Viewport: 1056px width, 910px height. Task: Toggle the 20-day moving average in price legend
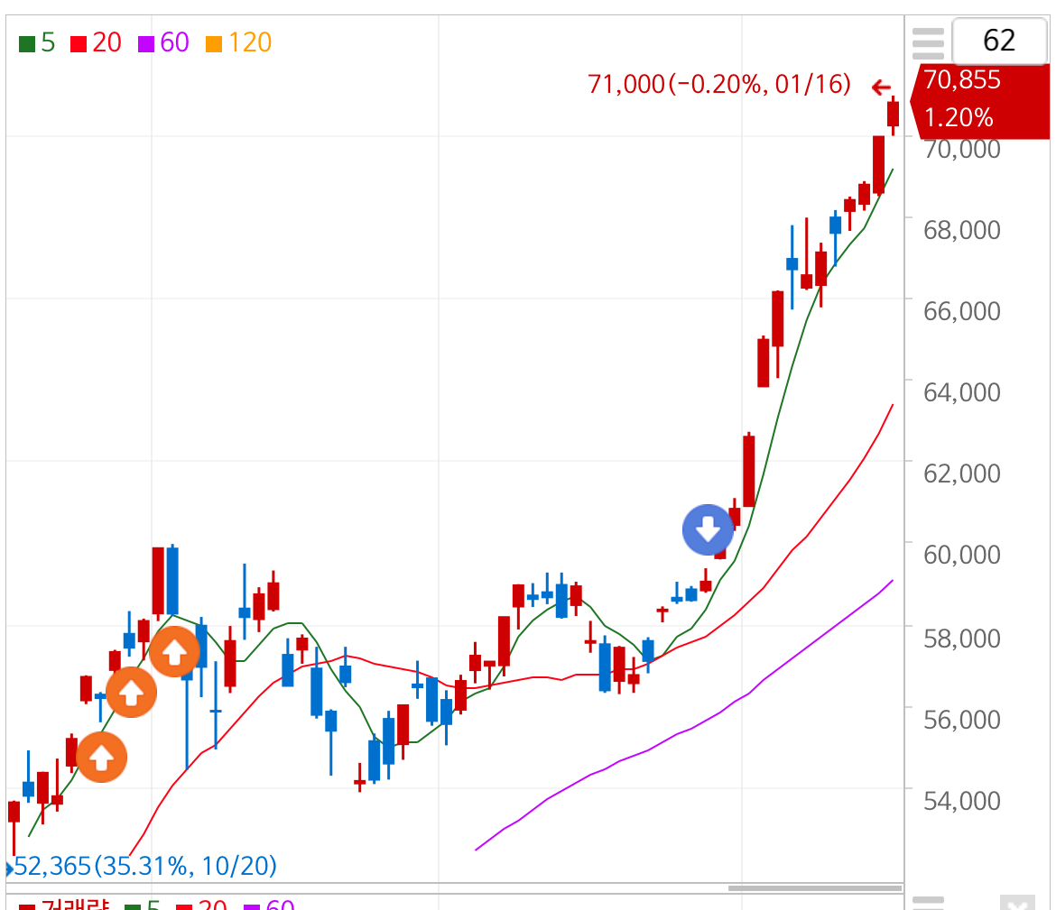coord(96,42)
